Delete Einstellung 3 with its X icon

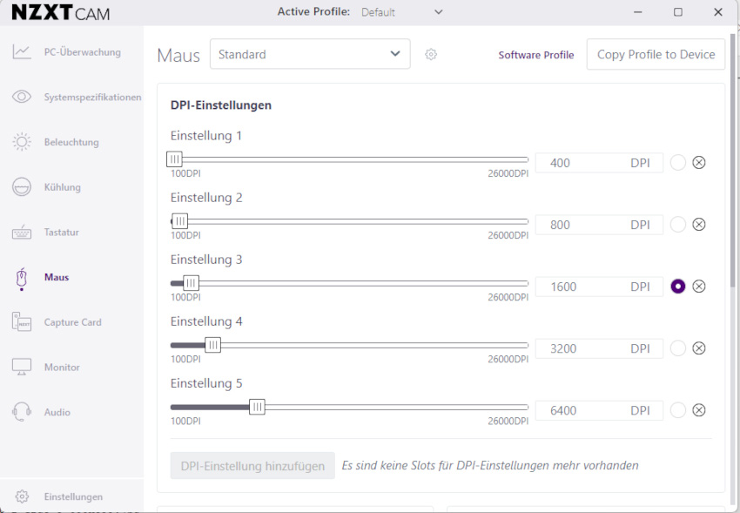[699, 287]
